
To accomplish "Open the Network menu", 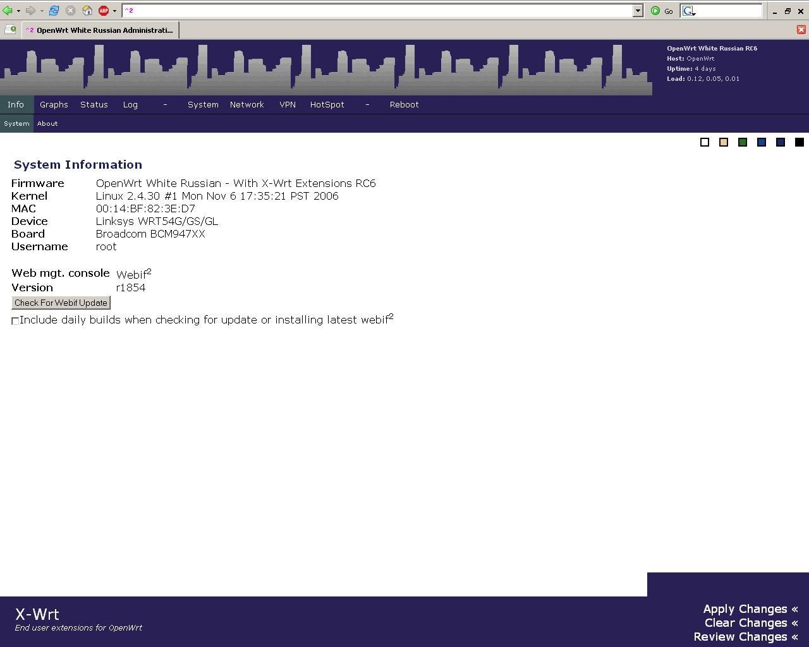I will (x=247, y=105).
